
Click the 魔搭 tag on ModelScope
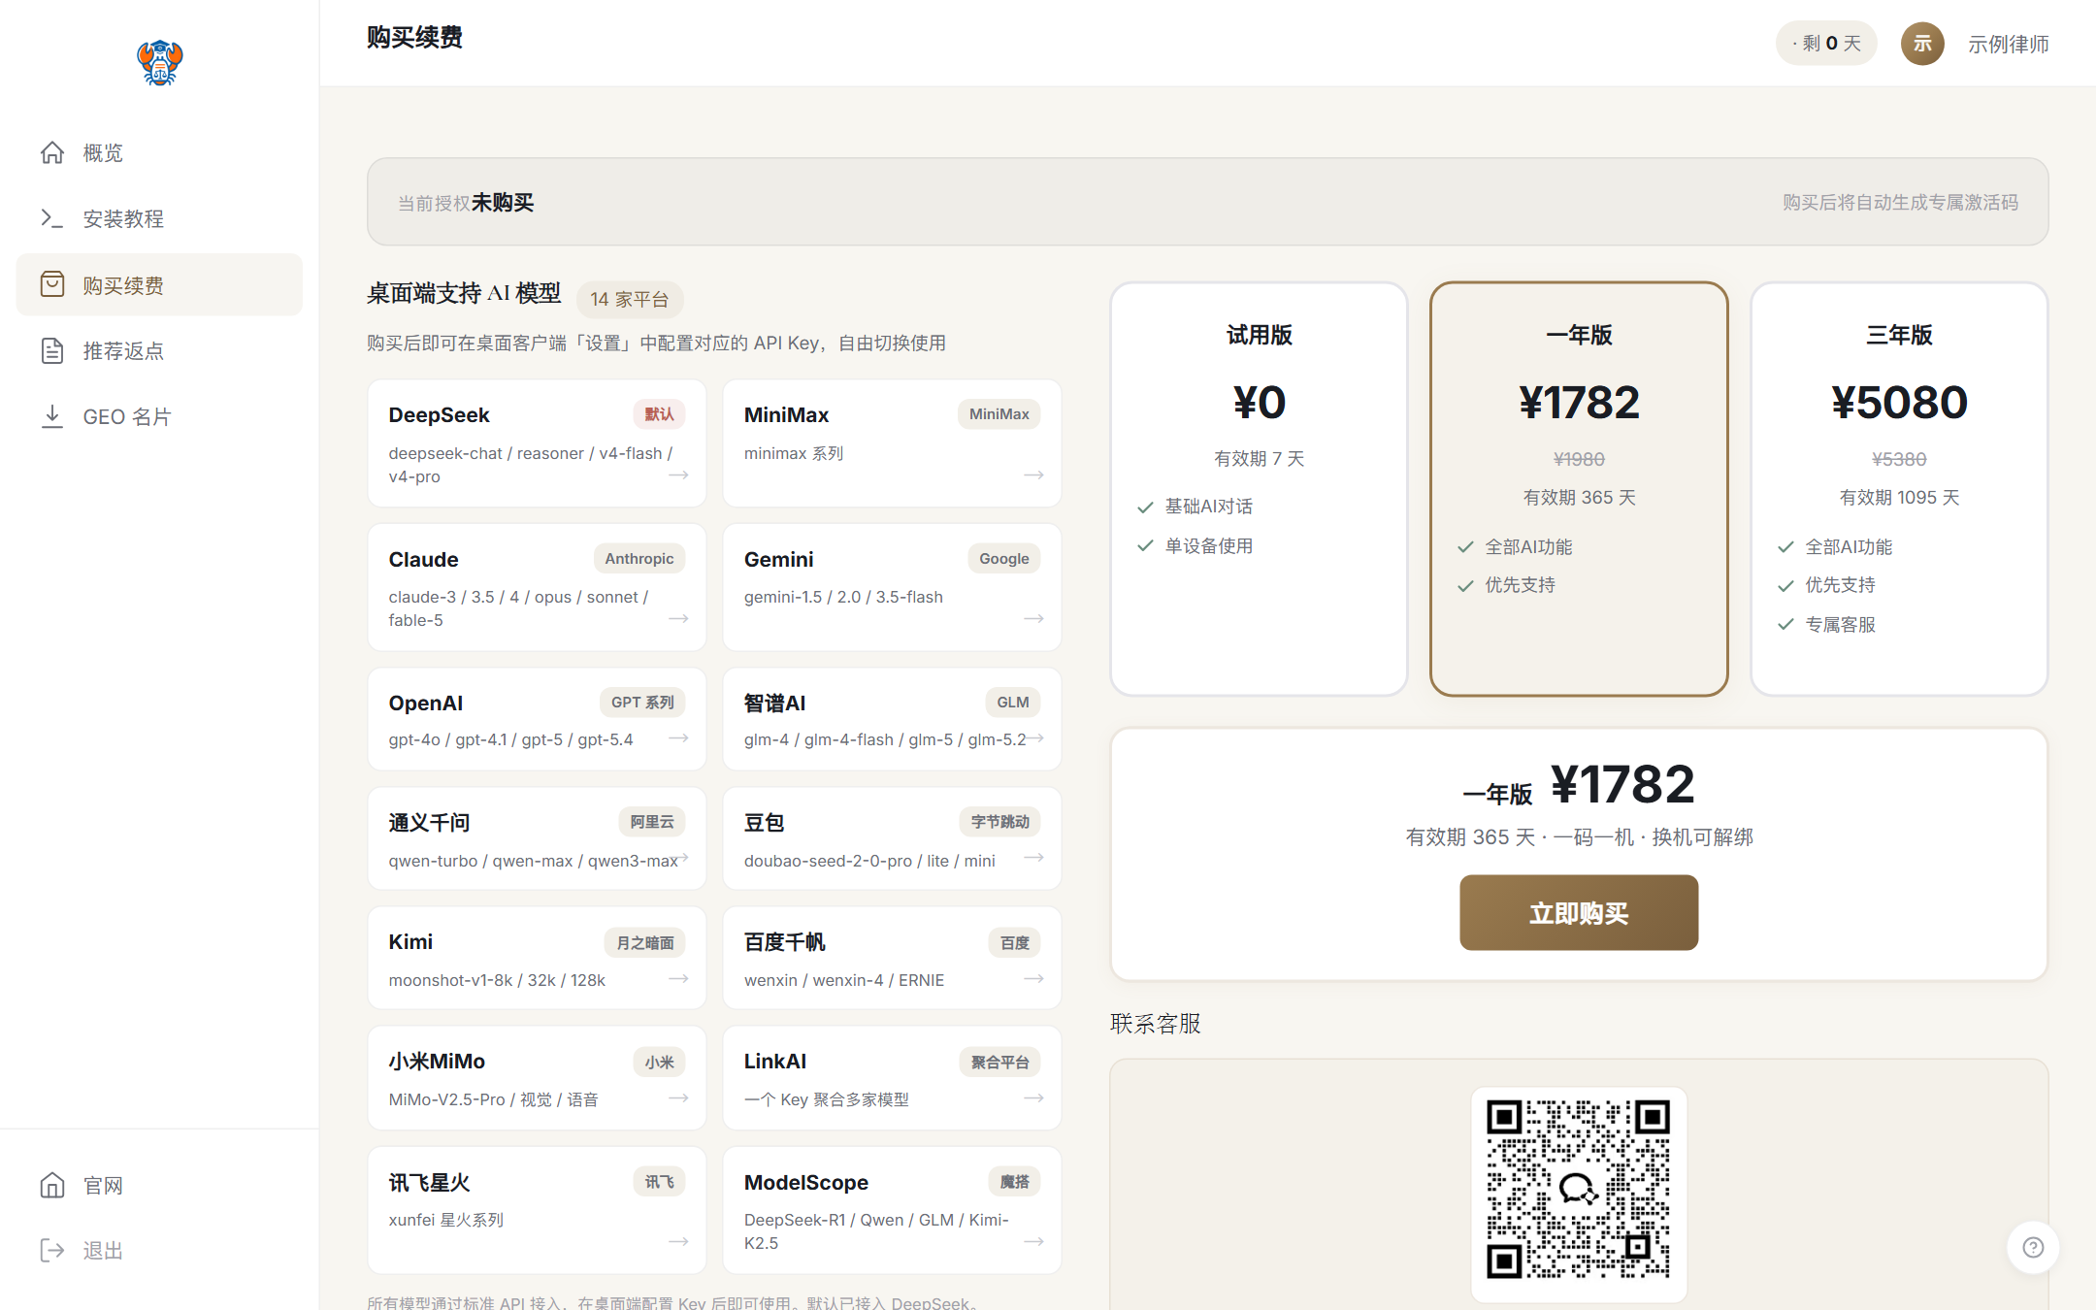(x=1015, y=1182)
